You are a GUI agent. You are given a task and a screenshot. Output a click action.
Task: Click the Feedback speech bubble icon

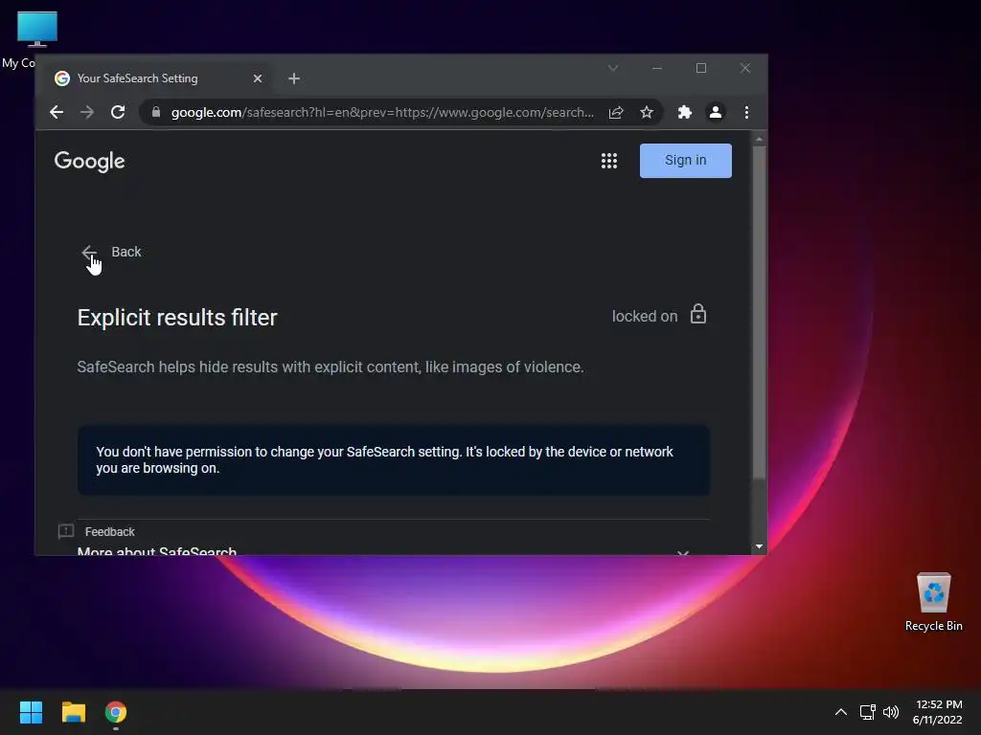click(66, 531)
